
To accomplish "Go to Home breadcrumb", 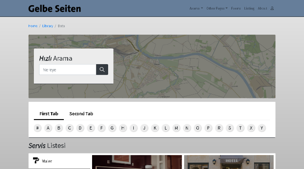I will 33,26.
